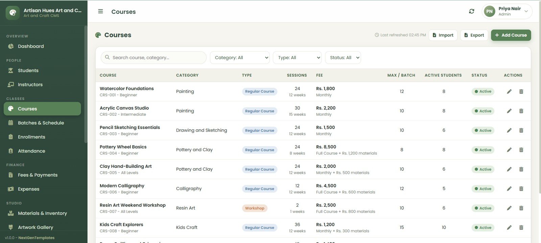Screen dimensions: 541x243
Task: Edit the Watercolor Foundations course
Action: coord(509,91)
